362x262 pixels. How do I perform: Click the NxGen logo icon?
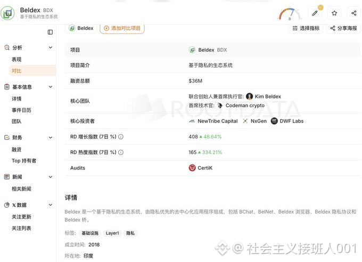point(245,121)
